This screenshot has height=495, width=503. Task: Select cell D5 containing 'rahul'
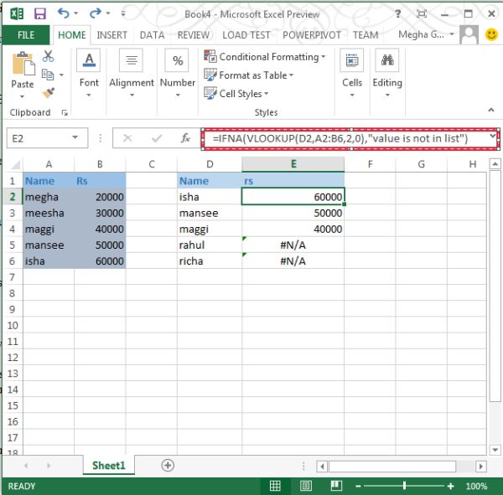tap(209, 245)
